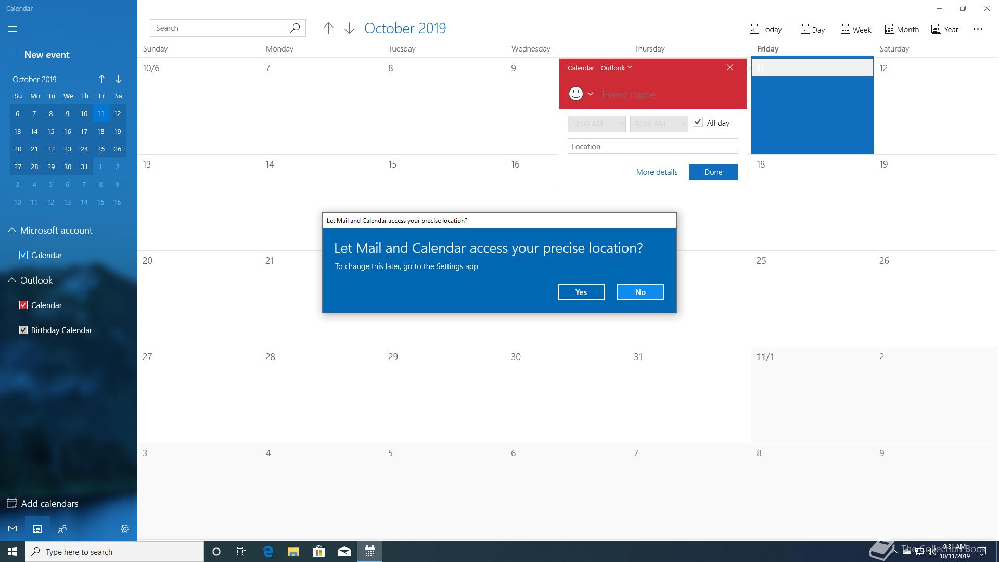The image size is (999, 562).
Task: Click Today view button
Action: [765, 29]
